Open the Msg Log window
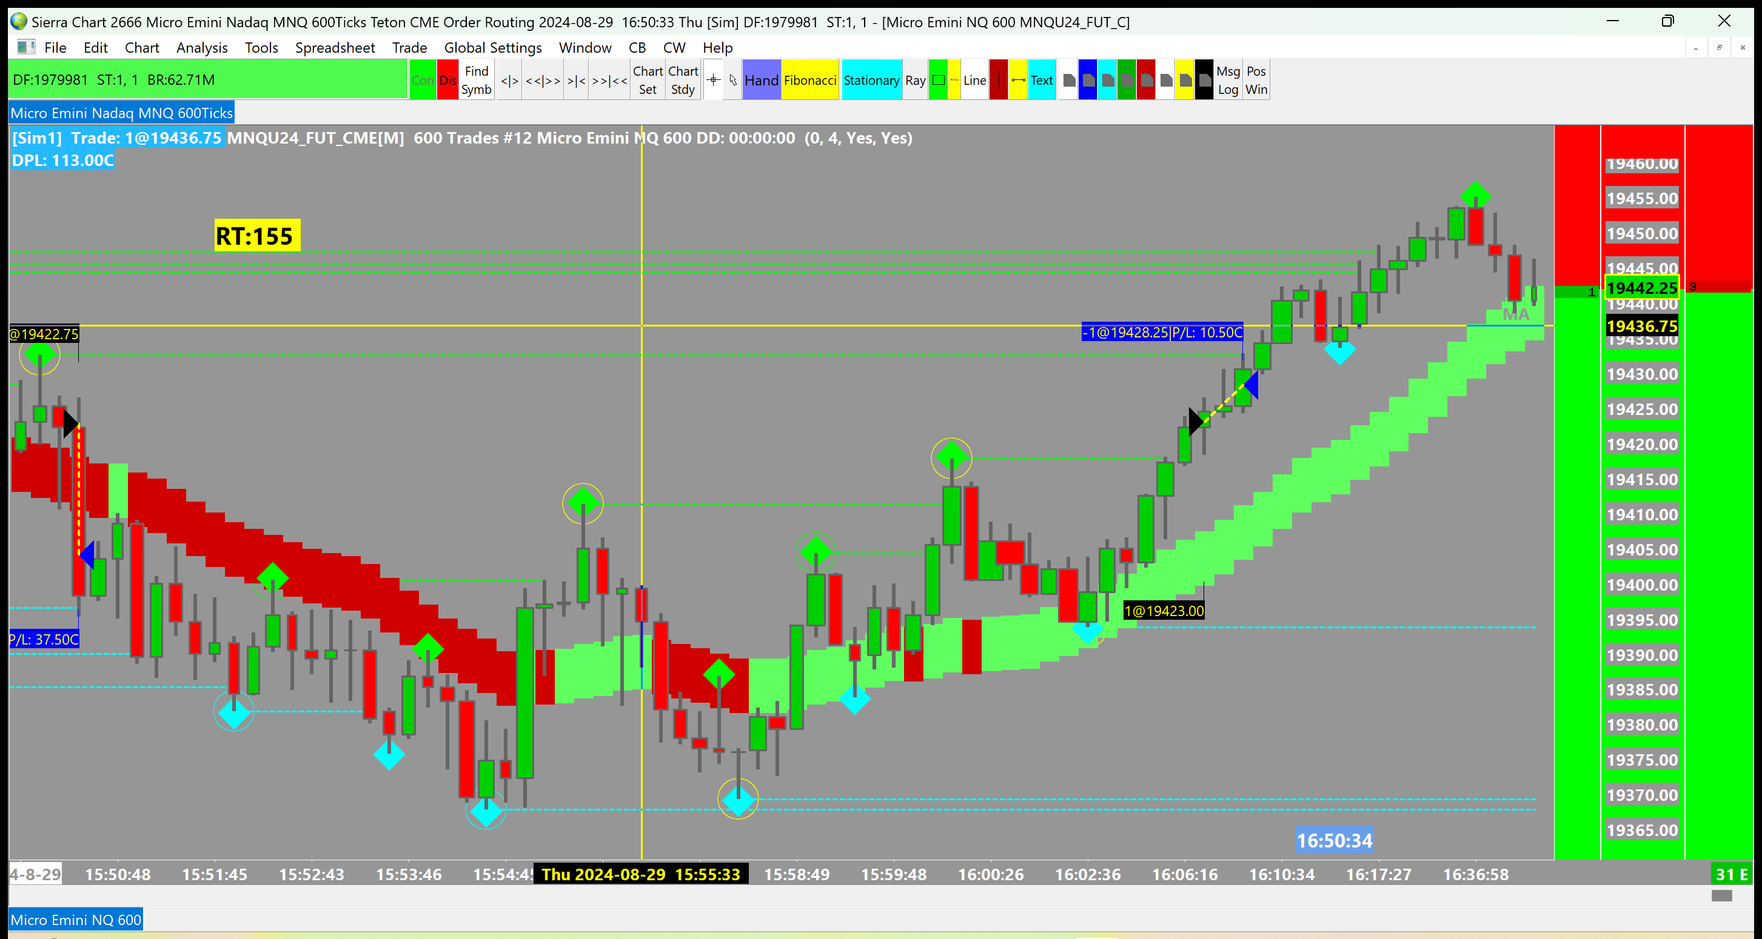 coord(1228,80)
